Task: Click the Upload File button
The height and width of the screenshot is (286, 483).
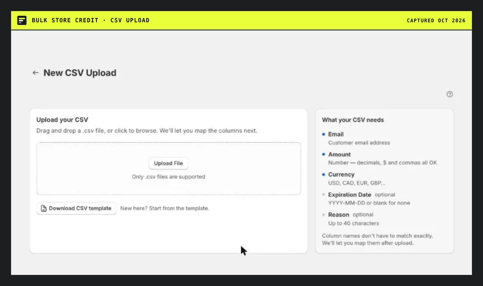Action: coord(169,163)
